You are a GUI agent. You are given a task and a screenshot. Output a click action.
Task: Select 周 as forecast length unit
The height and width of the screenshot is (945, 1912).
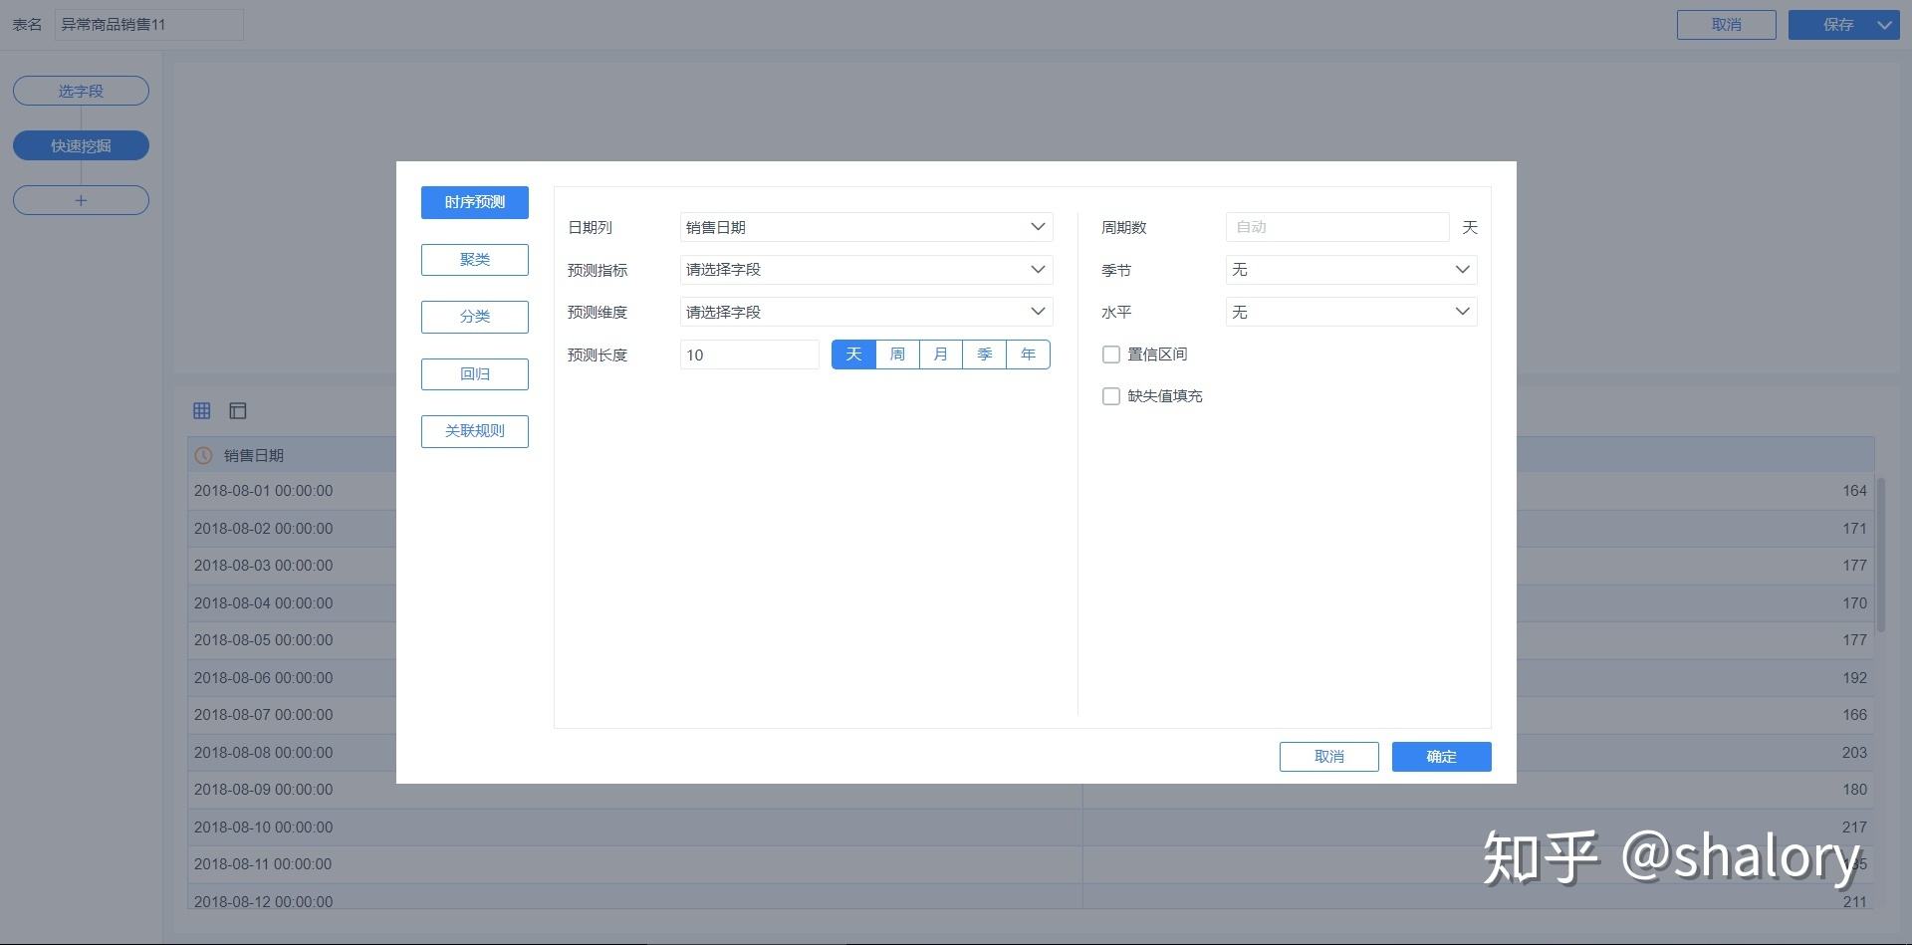click(897, 354)
